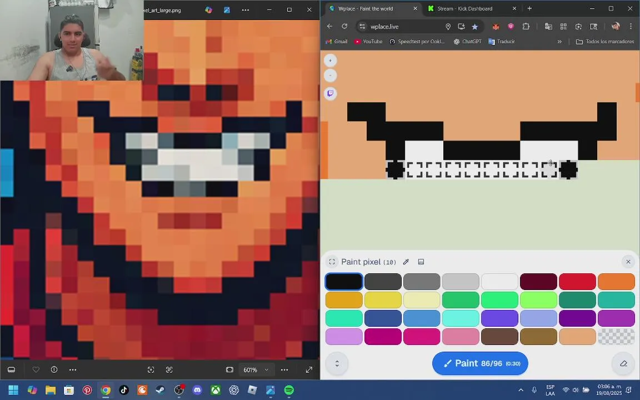Open the Twitch icon button on map
This screenshot has width=640, height=400.
(x=330, y=93)
